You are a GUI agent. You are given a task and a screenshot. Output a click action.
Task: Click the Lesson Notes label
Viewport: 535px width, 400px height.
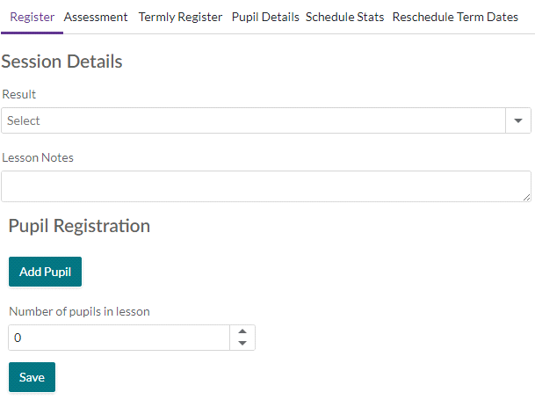38,157
